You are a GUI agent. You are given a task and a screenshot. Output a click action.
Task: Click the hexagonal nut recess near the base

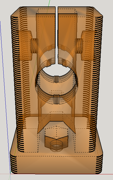(x=56, y=138)
